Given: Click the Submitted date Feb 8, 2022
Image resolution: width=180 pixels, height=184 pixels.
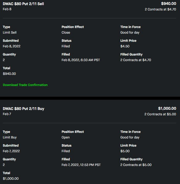Looking at the screenshot, I should coord(11,46).
